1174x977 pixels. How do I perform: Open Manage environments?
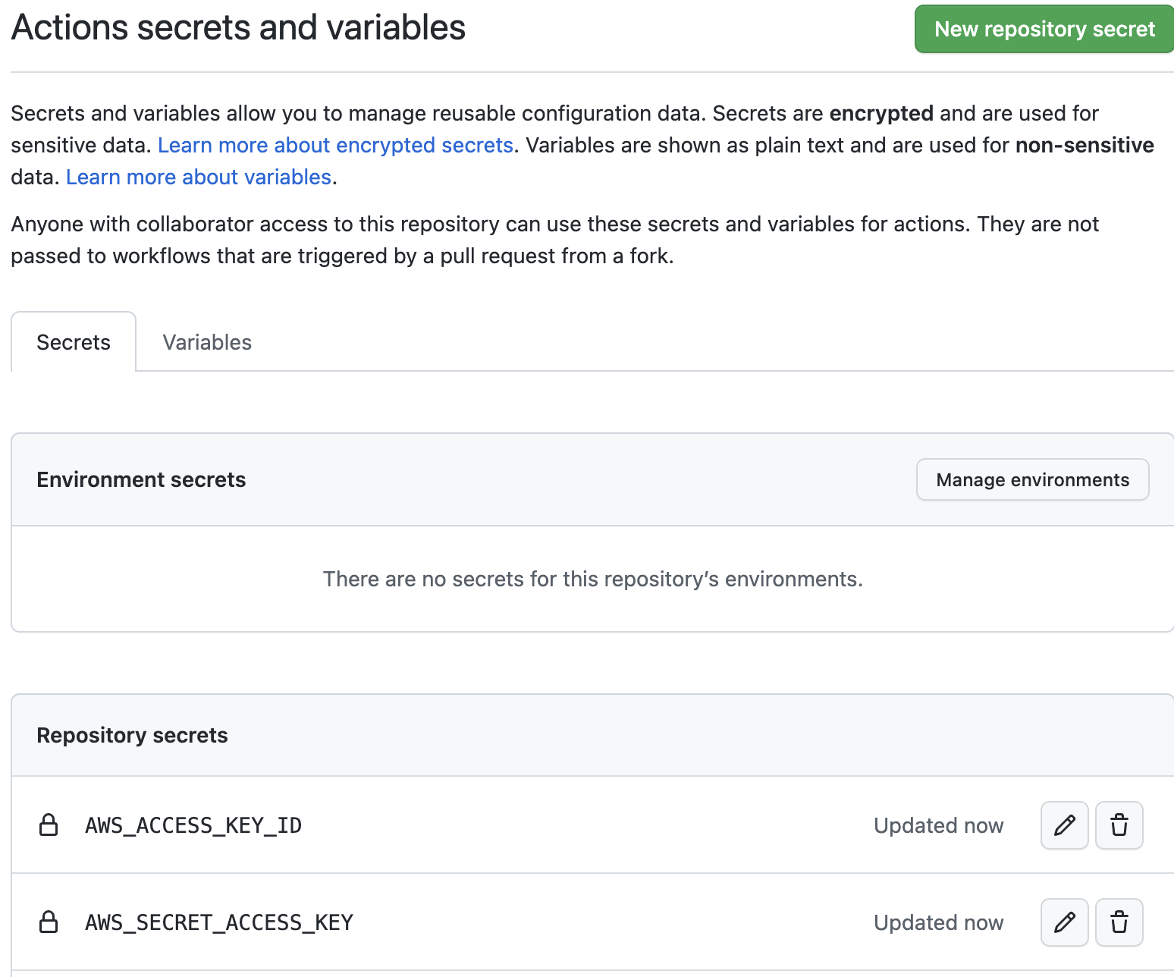(1032, 479)
